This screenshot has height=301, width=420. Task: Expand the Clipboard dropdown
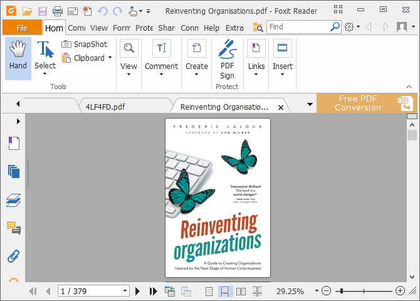tap(110, 58)
